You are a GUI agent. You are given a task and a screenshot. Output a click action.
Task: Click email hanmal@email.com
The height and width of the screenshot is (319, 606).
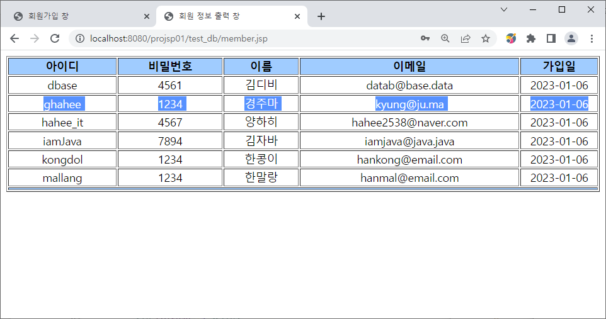click(x=409, y=178)
